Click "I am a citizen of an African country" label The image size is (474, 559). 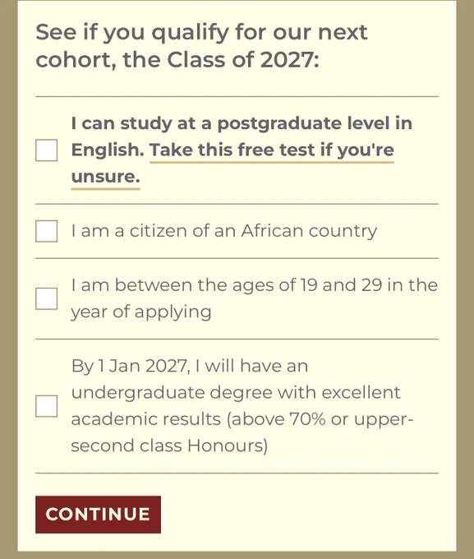click(x=223, y=231)
